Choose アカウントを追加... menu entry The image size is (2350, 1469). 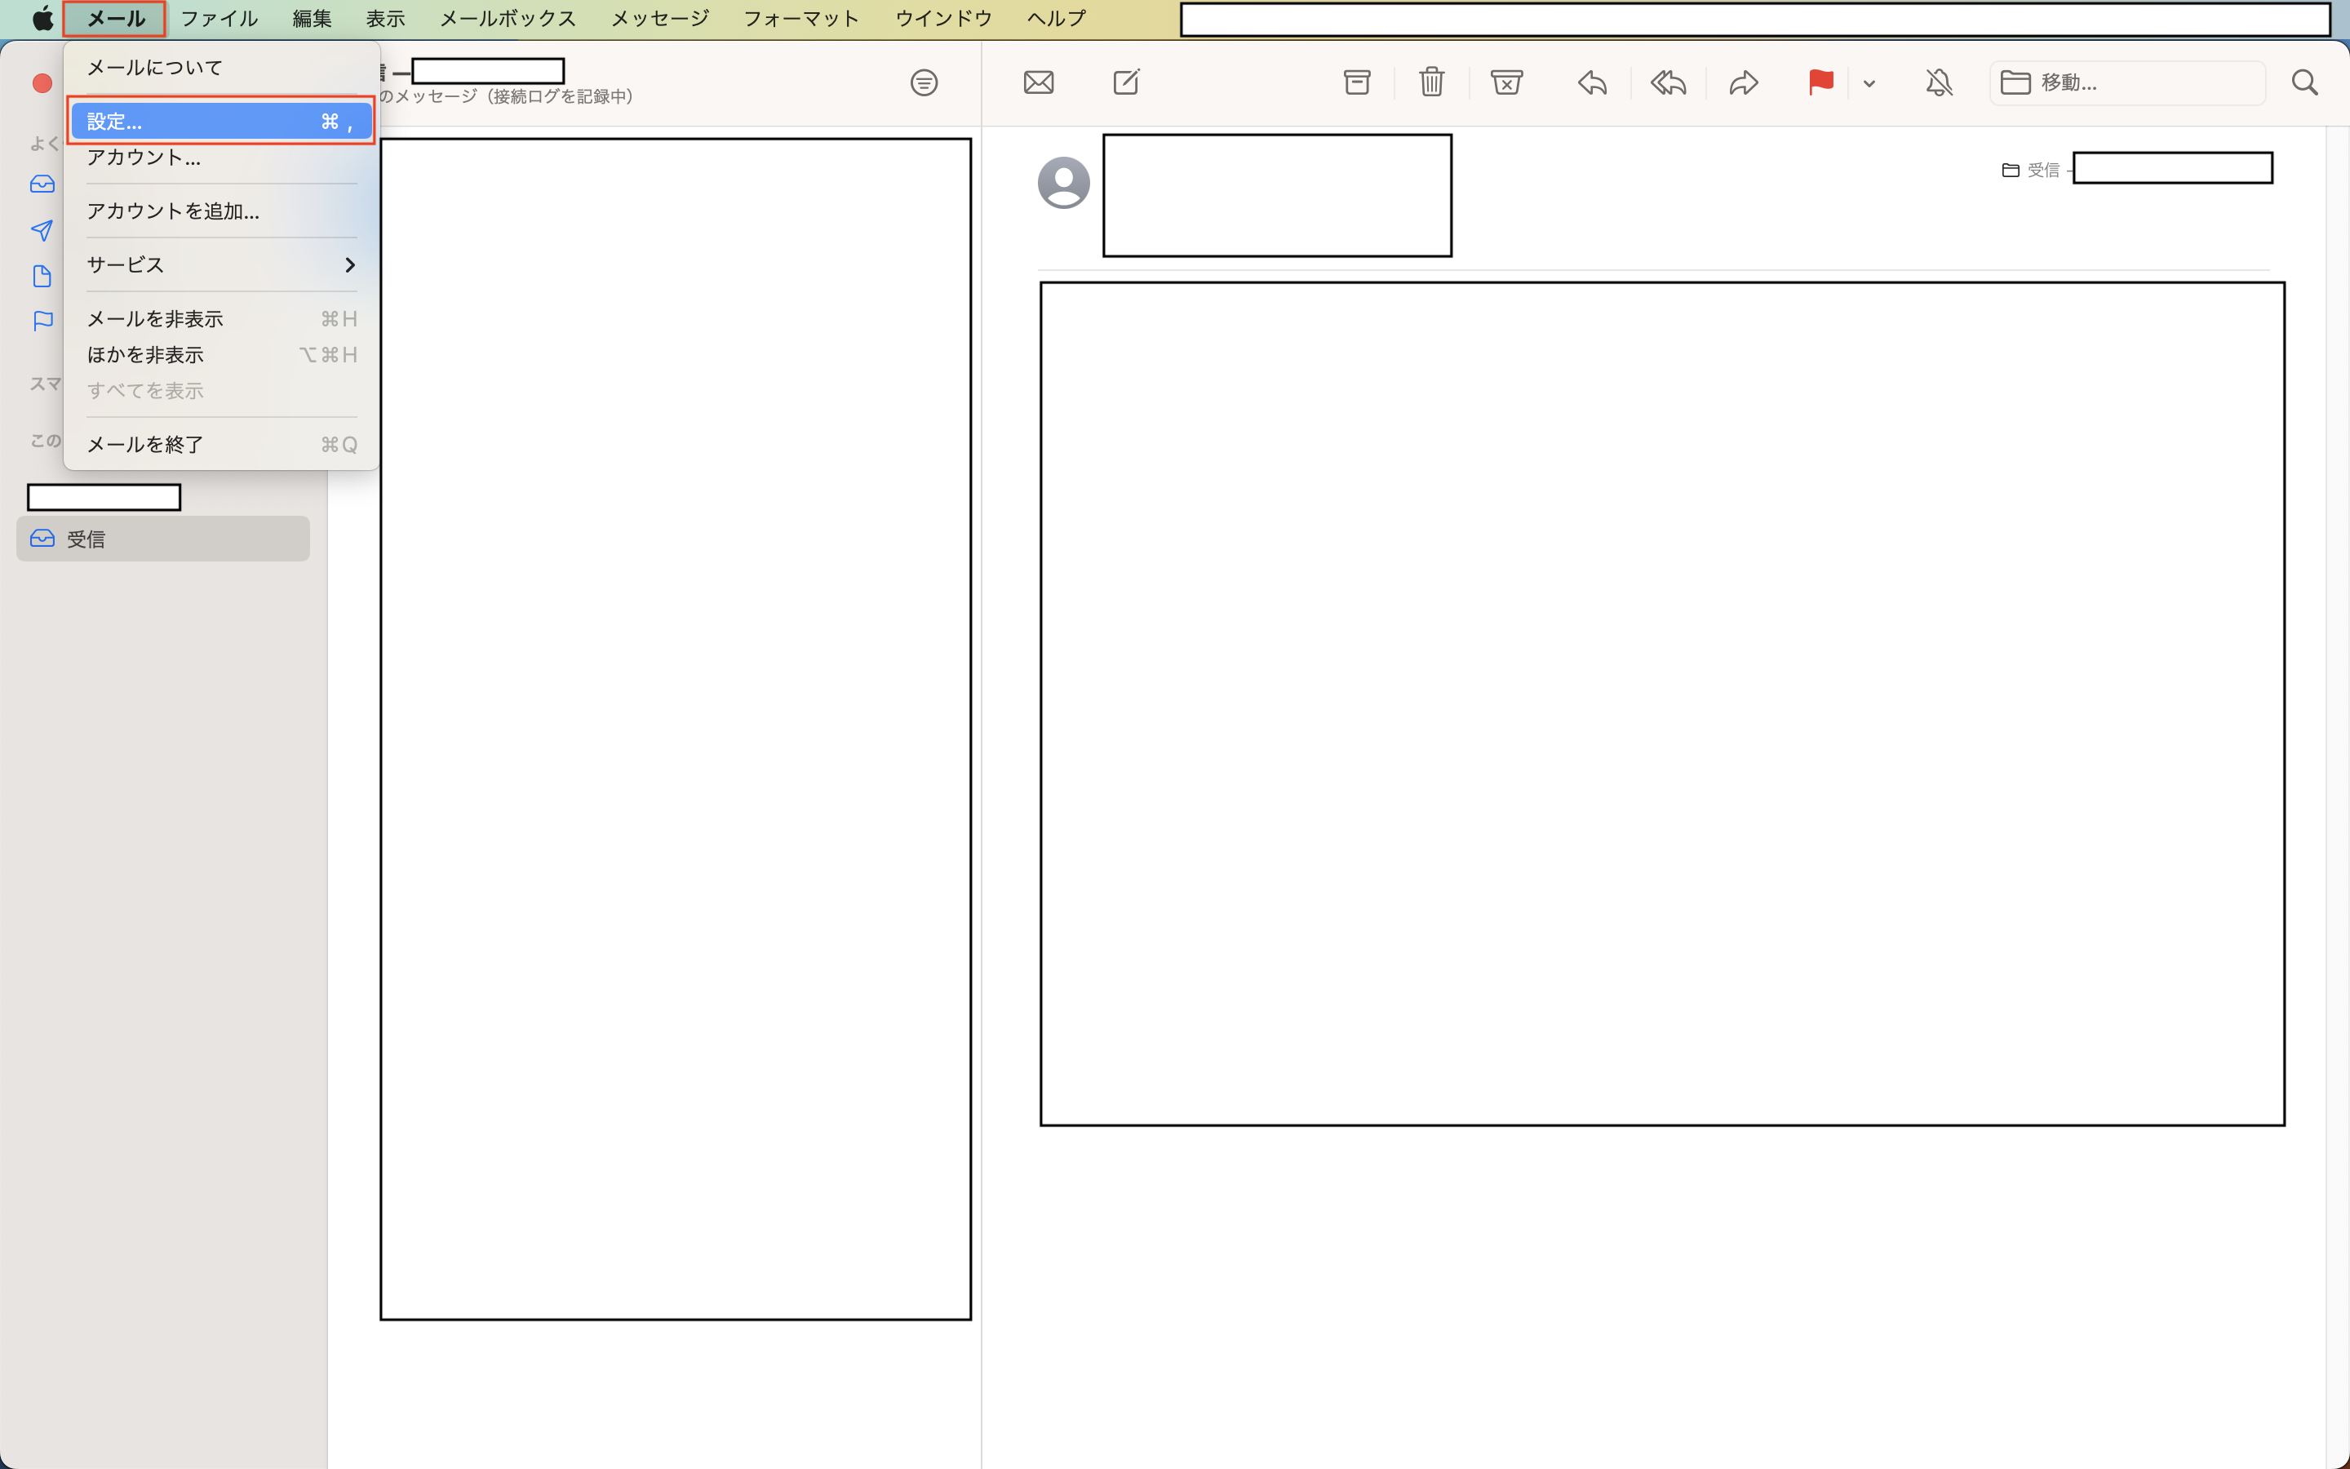coord(173,211)
